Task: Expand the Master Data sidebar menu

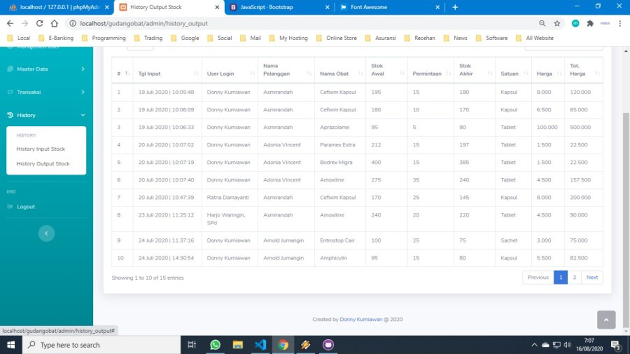Action: [x=46, y=69]
